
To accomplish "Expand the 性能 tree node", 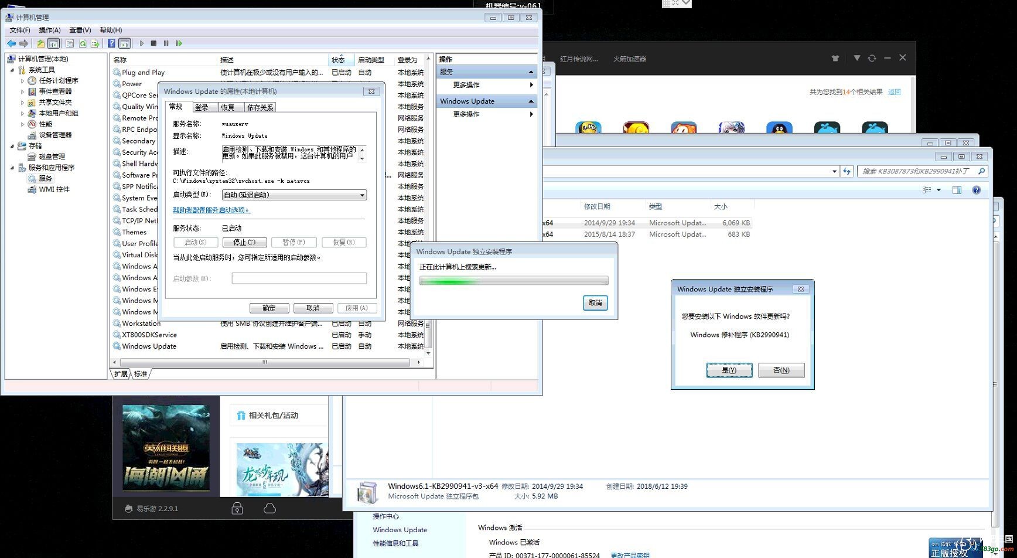I will [x=23, y=124].
